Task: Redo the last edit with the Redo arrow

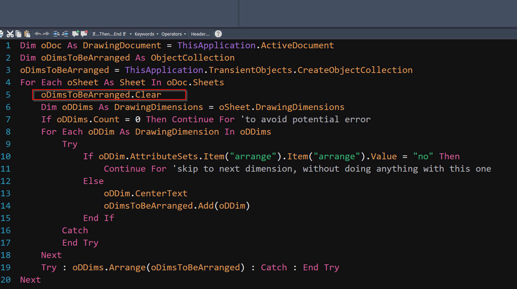Action: click(x=46, y=33)
